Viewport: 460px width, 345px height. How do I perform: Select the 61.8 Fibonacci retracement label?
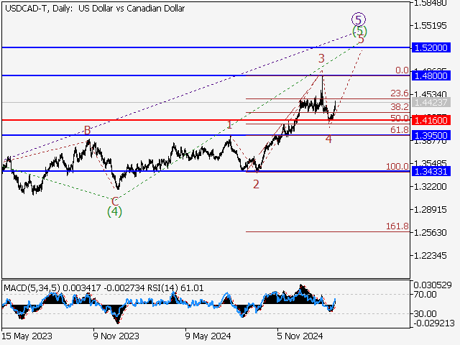point(399,130)
